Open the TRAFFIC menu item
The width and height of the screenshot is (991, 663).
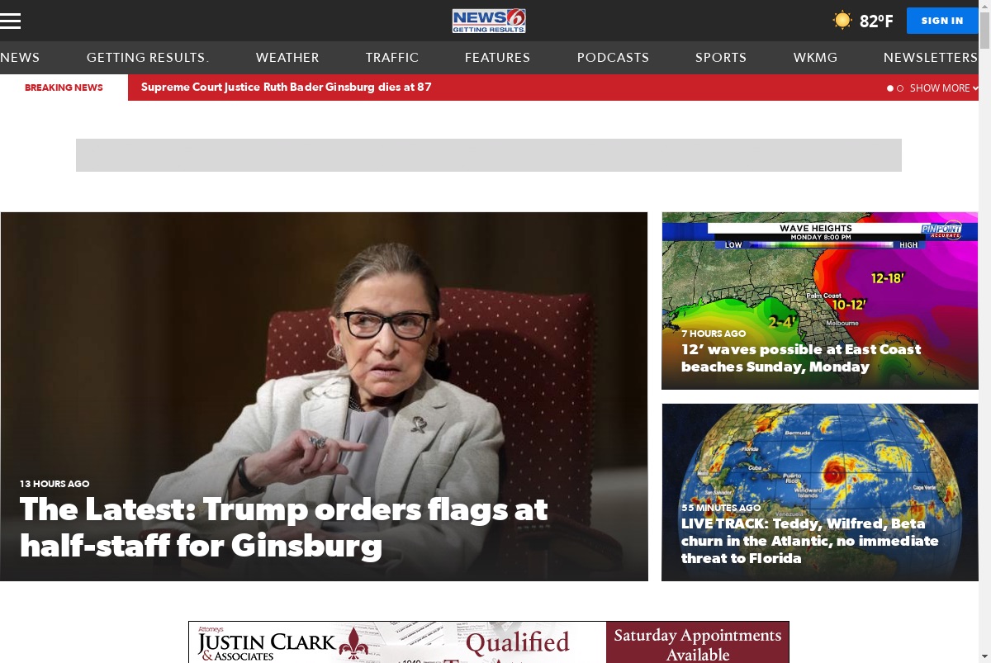pyautogui.click(x=392, y=58)
